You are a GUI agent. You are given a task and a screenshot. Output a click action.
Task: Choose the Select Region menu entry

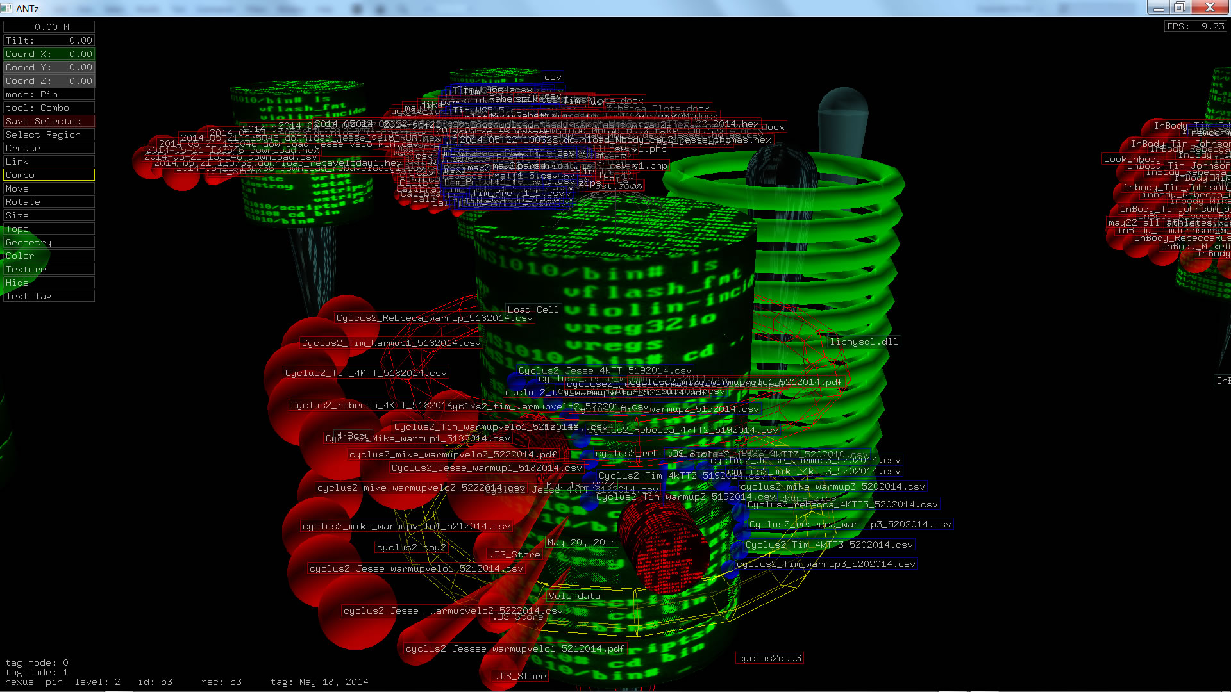point(49,135)
